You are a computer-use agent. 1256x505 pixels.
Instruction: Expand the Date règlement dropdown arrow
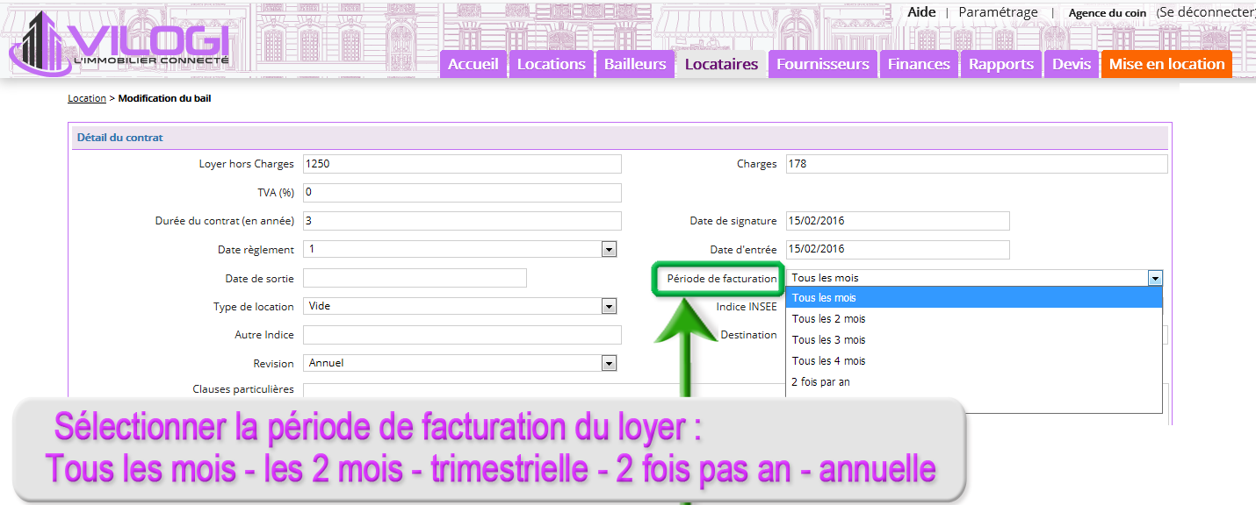click(x=609, y=250)
